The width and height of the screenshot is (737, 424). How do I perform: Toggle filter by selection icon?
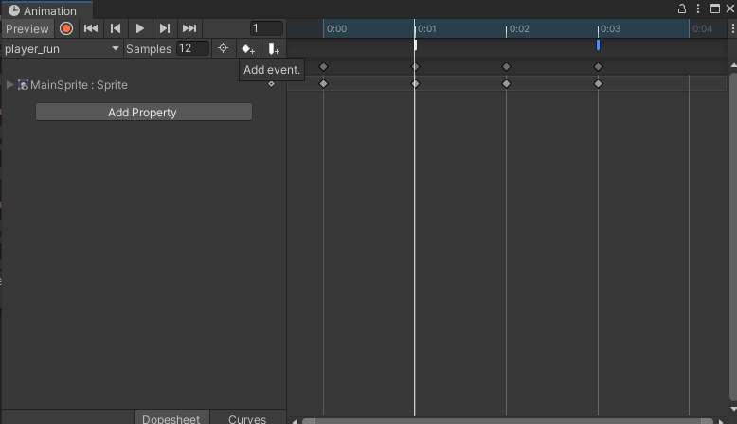pyautogui.click(x=223, y=48)
